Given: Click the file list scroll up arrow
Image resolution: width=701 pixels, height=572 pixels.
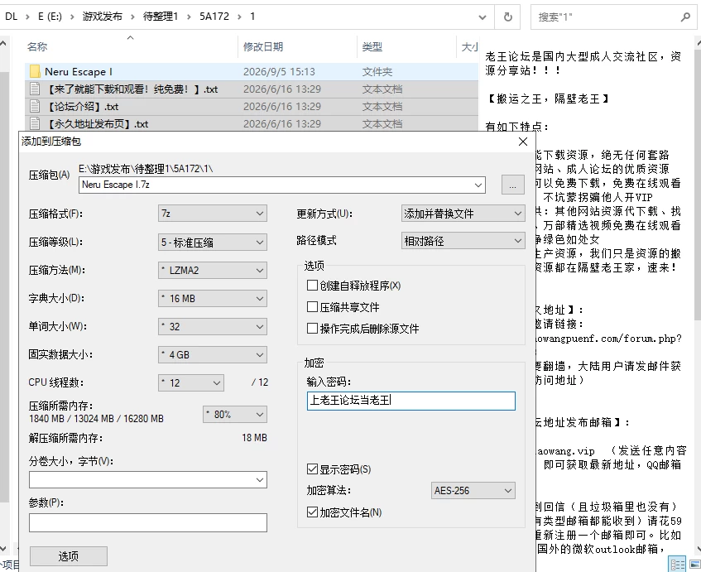Looking at the screenshot, I should [x=3, y=43].
